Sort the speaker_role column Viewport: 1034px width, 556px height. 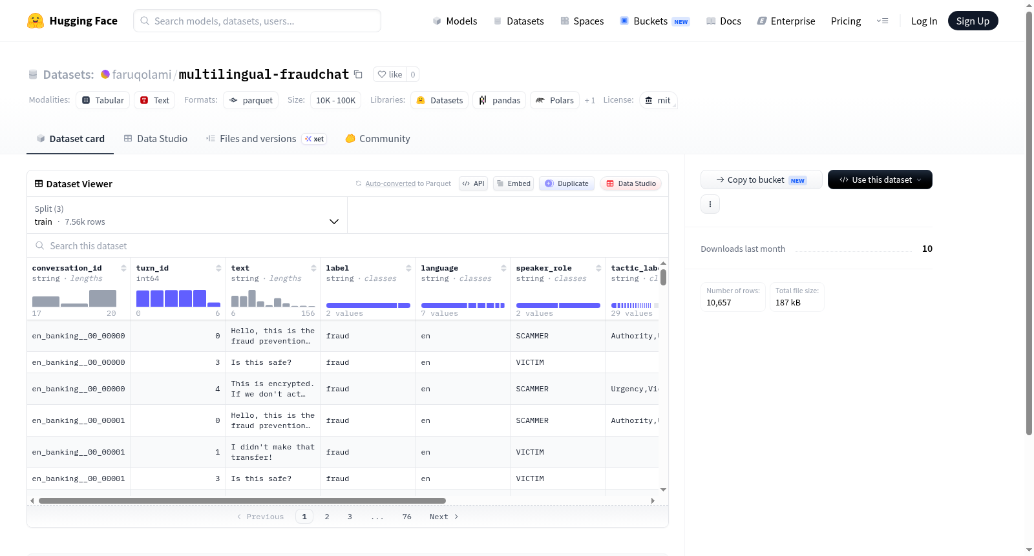[x=598, y=268]
